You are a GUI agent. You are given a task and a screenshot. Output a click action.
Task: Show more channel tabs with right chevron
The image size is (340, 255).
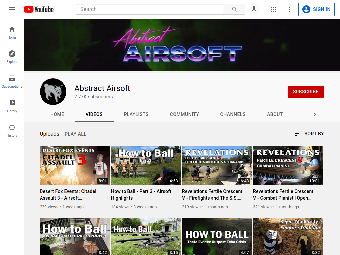click(315, 114)
